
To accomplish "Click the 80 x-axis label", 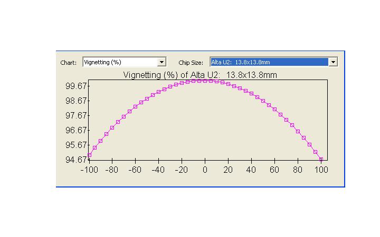I will [298, 170].
